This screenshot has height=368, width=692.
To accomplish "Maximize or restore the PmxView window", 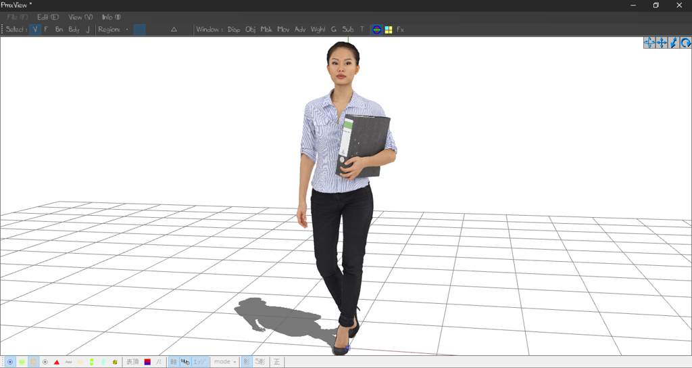I will [656, 5].
